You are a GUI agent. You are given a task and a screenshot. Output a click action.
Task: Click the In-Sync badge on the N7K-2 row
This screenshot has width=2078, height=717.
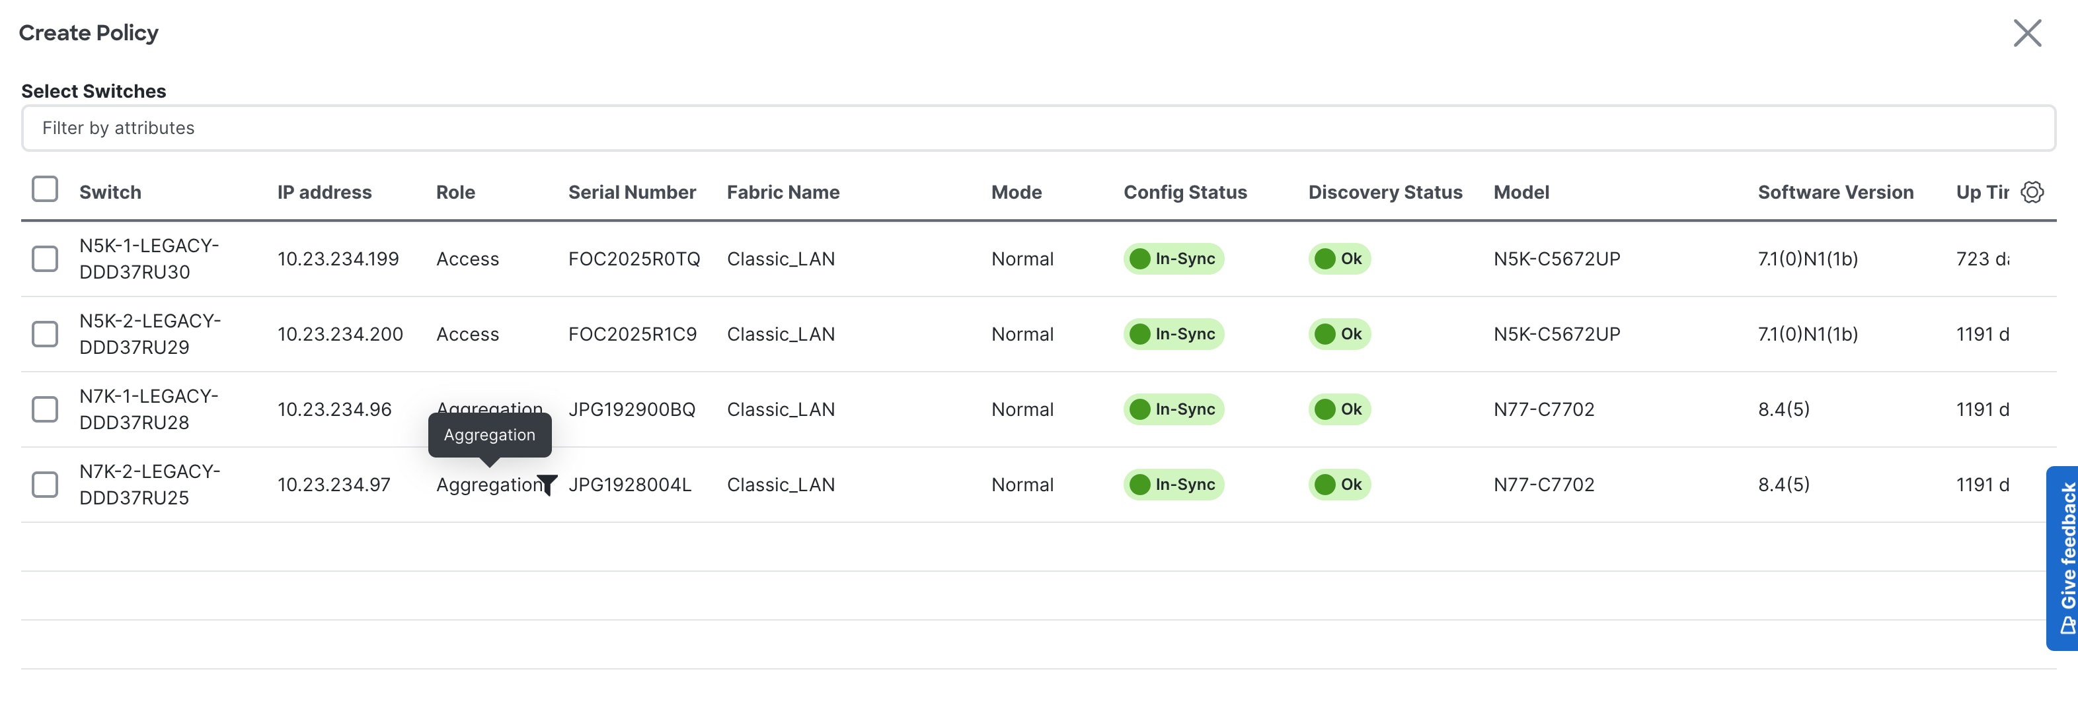pos(1174,484)
